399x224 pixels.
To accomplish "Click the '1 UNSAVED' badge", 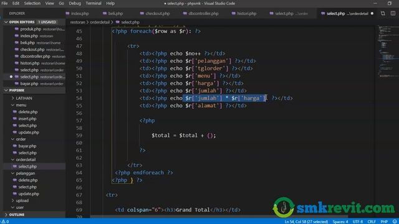I will point(47,22).
